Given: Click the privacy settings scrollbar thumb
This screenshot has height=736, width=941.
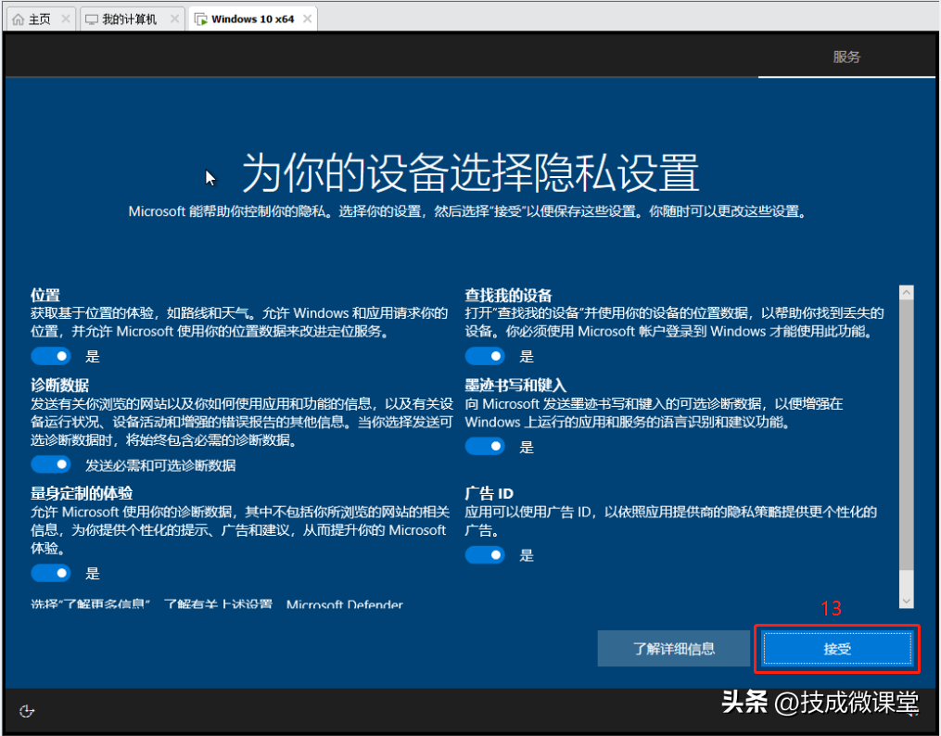Looking at the screenshot, I should (x=906, y=435).
